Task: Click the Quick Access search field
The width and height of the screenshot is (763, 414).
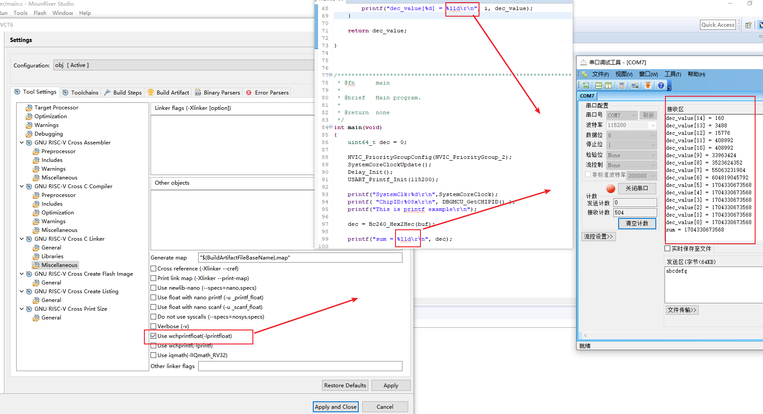Action: 718,25
